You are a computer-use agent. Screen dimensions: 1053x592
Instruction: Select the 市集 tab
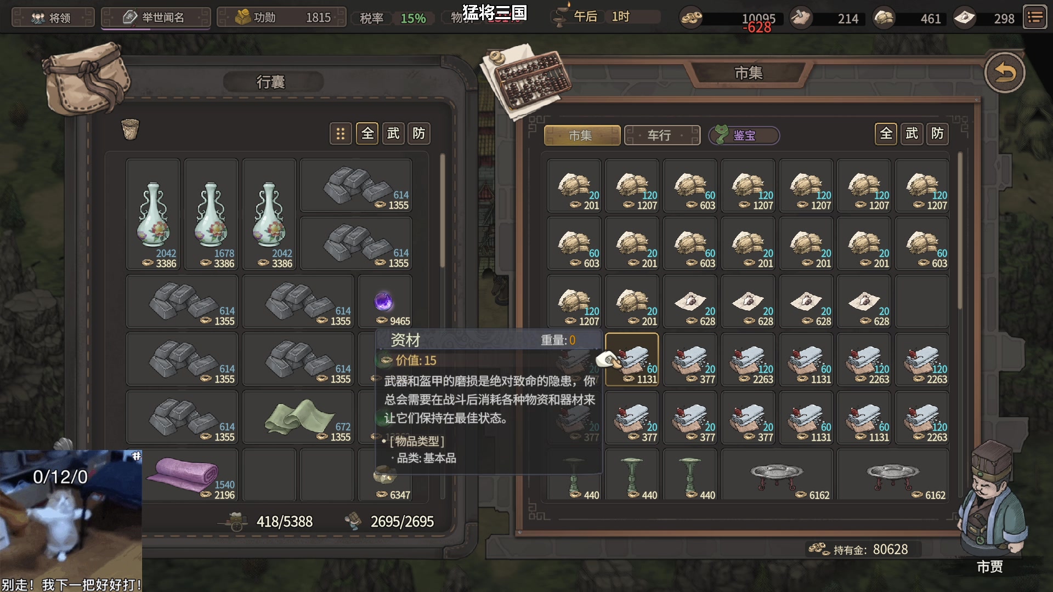click(x=582, y=135)
